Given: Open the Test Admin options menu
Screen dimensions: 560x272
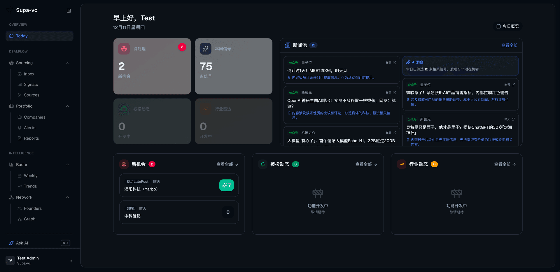Looking at the screenshot, I should (71, 260).
